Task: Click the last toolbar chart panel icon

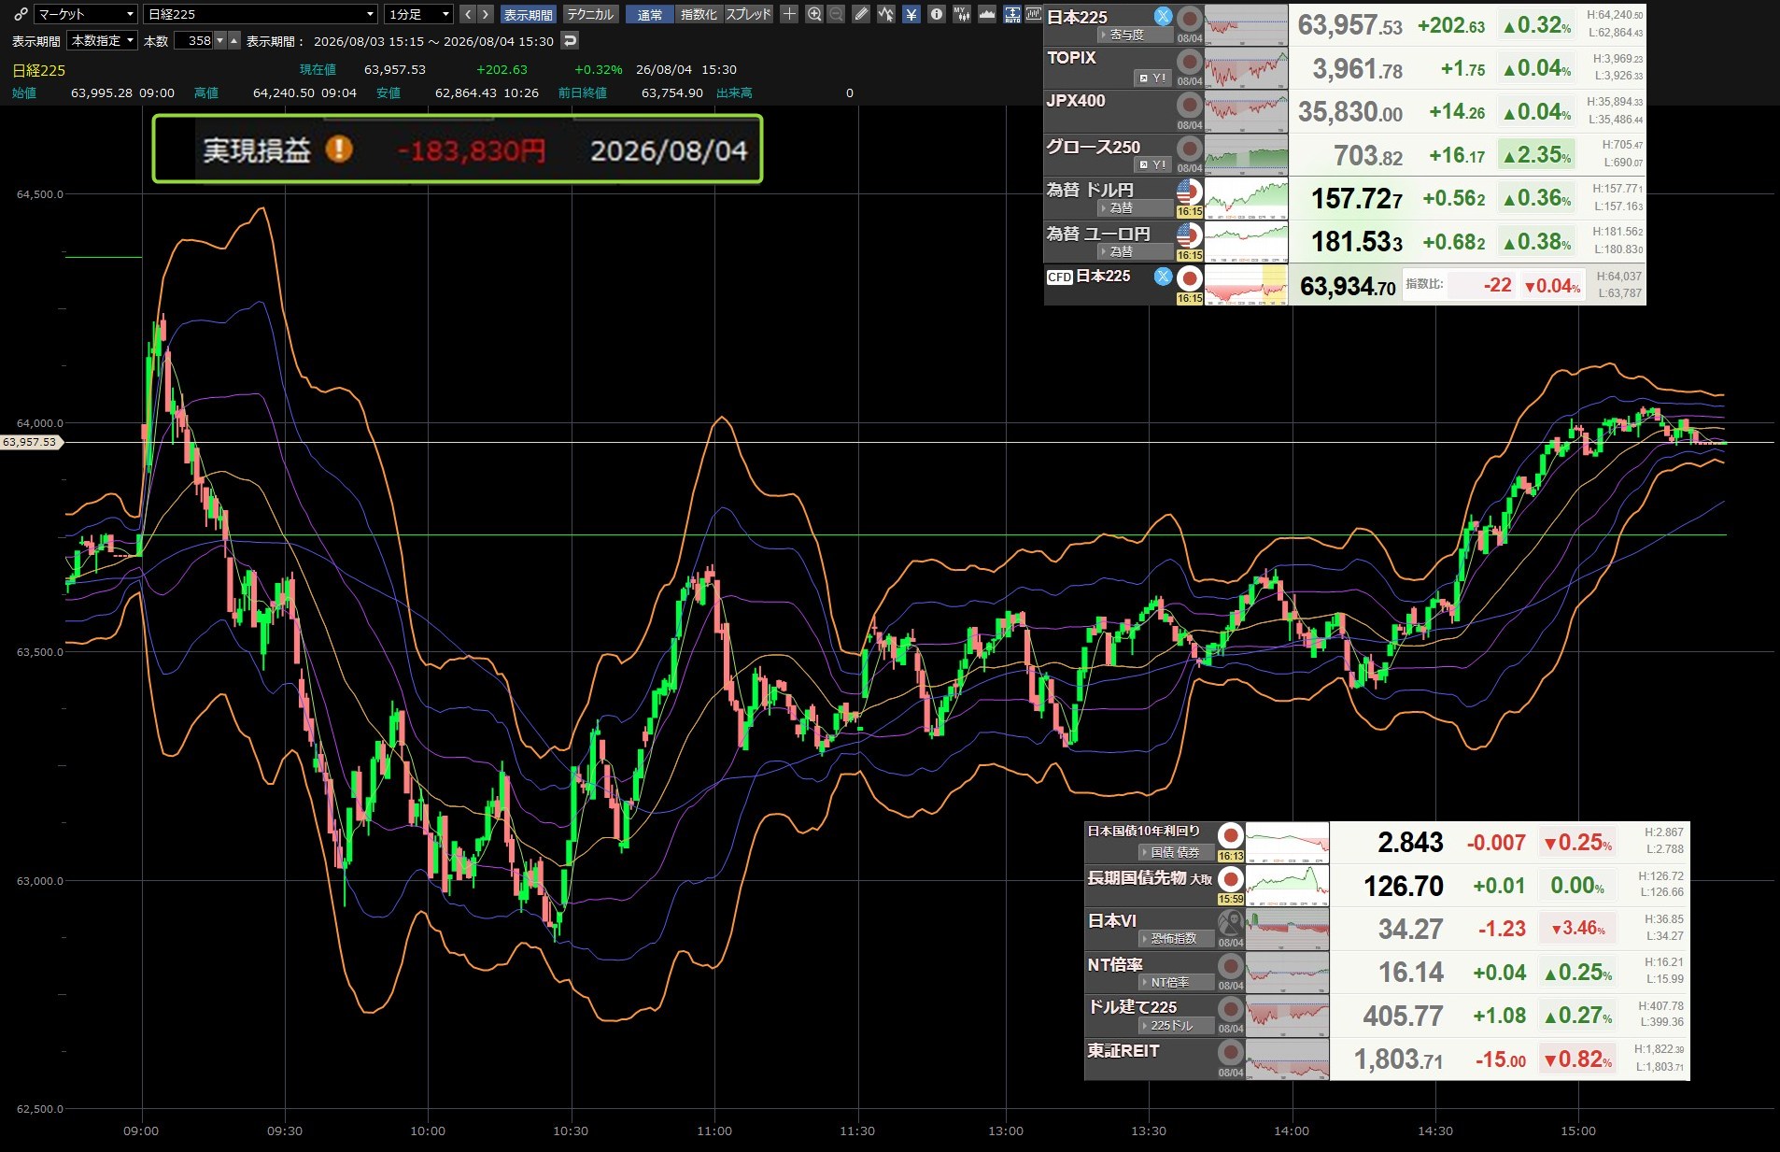Action: [x=1033, y=14]
